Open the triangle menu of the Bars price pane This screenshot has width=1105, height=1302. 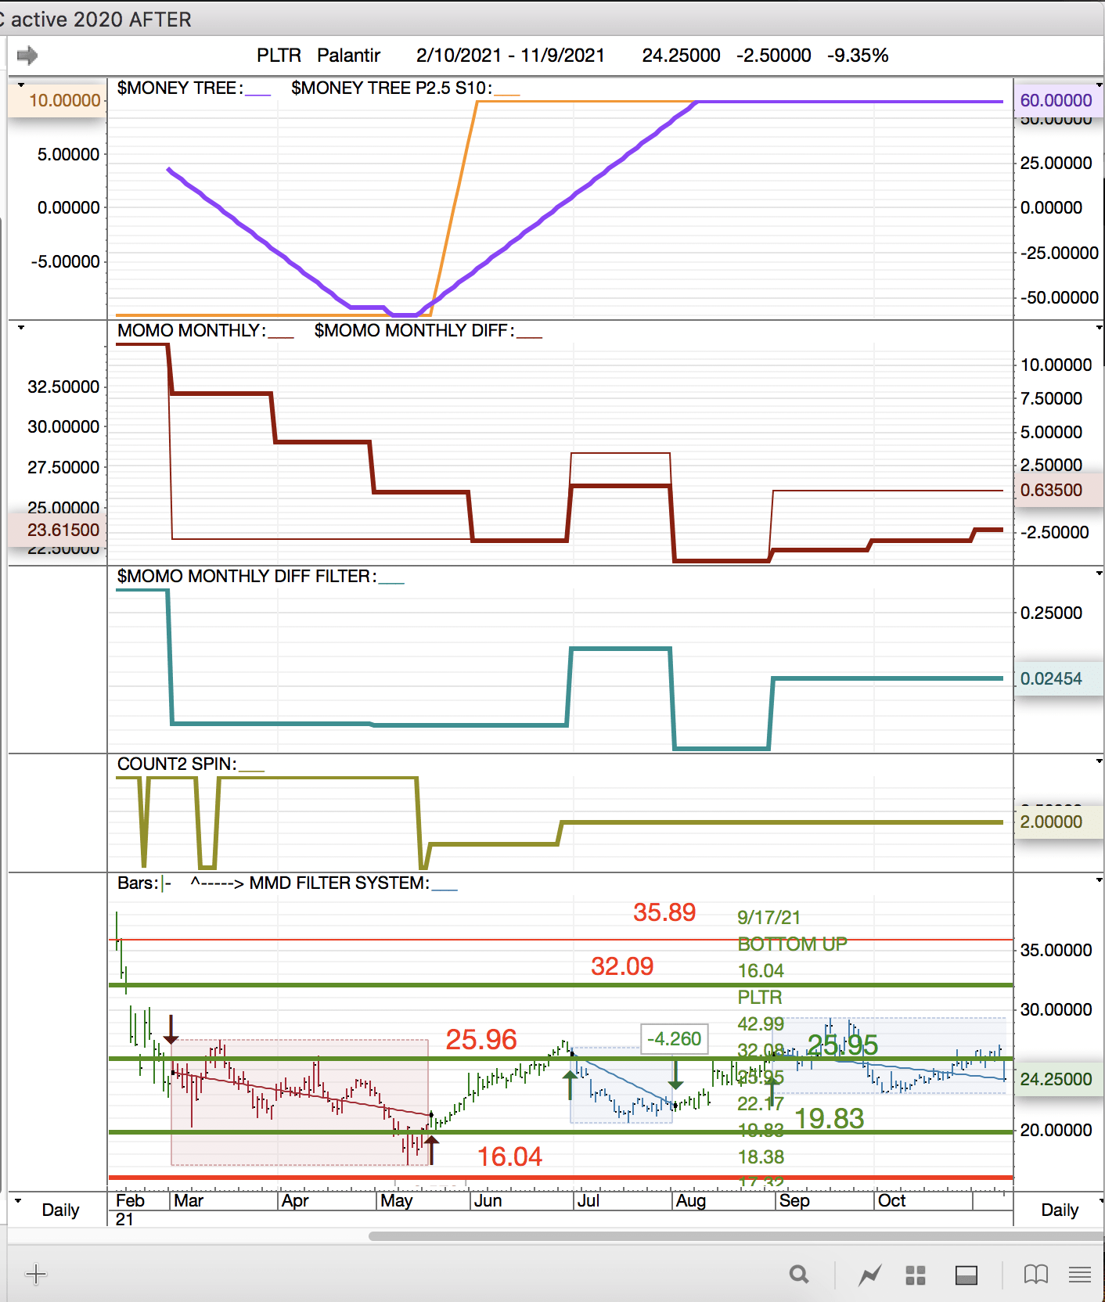[1099, 879]
